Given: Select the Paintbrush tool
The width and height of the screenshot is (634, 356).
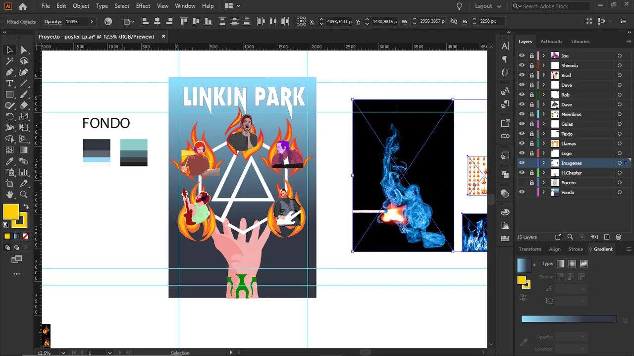Looking at the screenshot, I should 24,94.
